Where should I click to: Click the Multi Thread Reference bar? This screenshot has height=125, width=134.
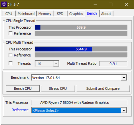pos(81,55)
